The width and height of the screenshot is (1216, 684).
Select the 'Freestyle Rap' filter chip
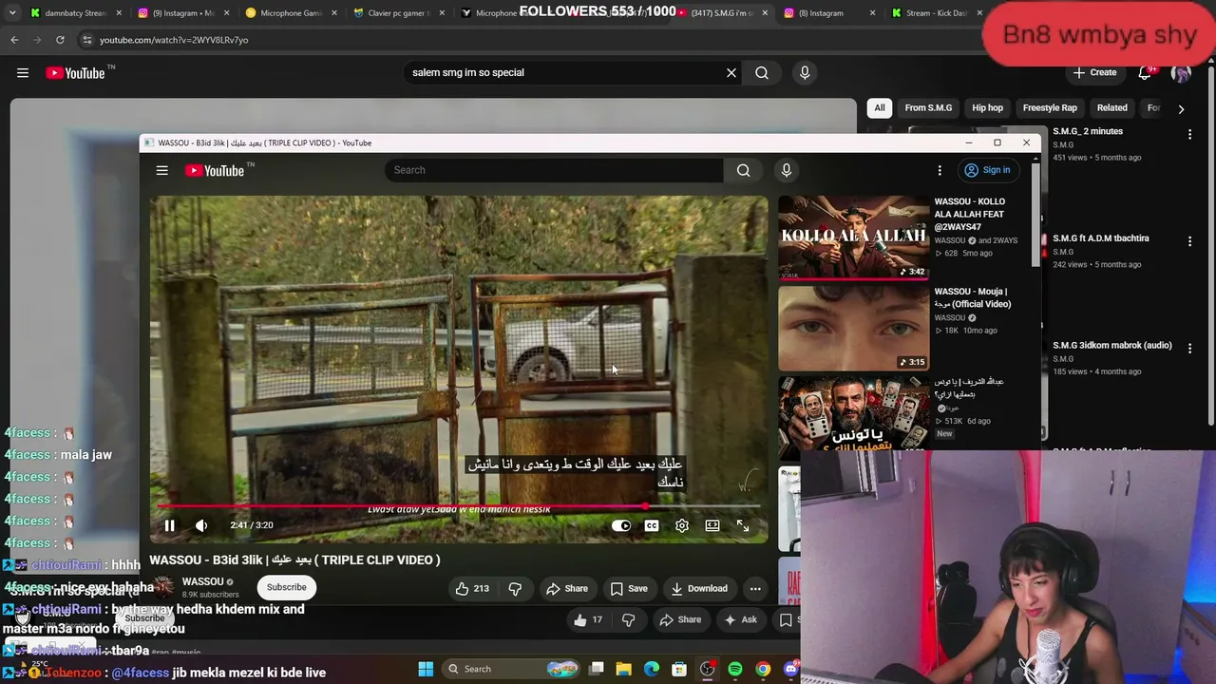(x=1050, y=107)
